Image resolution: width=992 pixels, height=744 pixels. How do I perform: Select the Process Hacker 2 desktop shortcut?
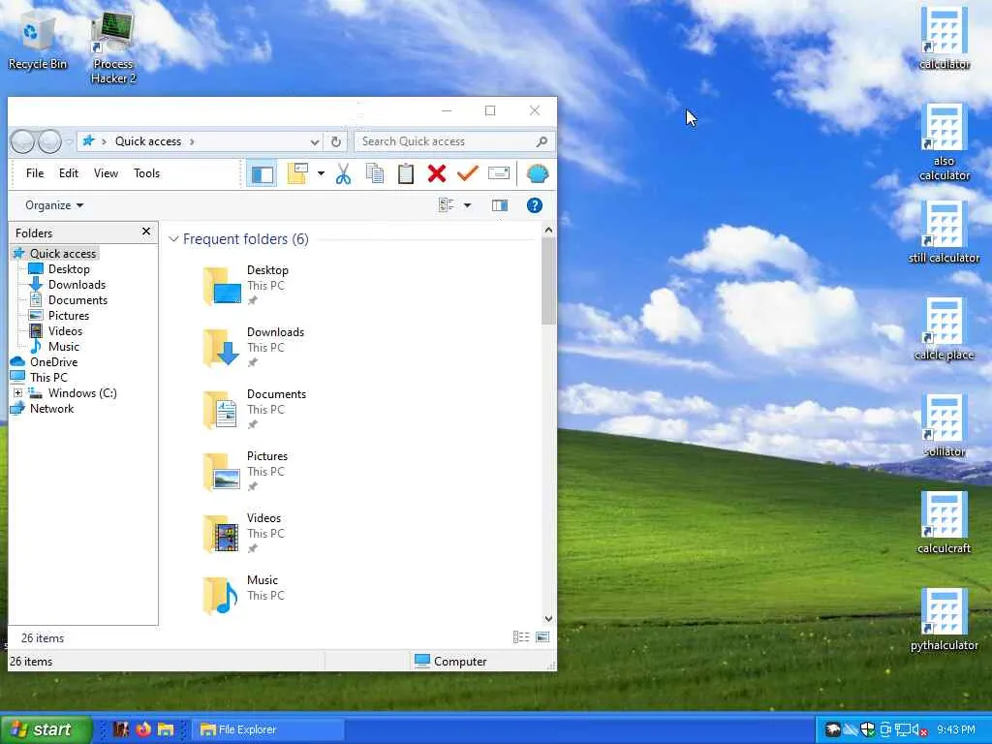click(113, 48)
